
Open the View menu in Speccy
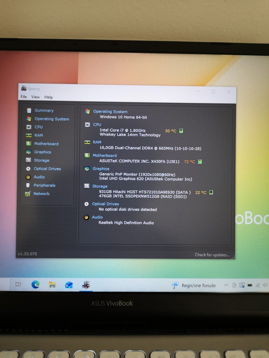tap(35, 97)
